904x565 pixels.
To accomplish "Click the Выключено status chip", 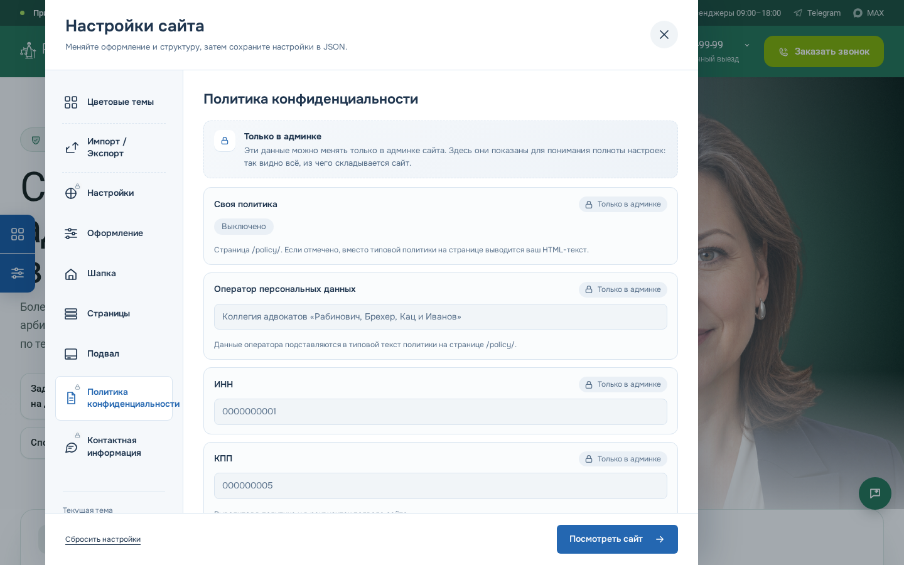I will [244, 227].
